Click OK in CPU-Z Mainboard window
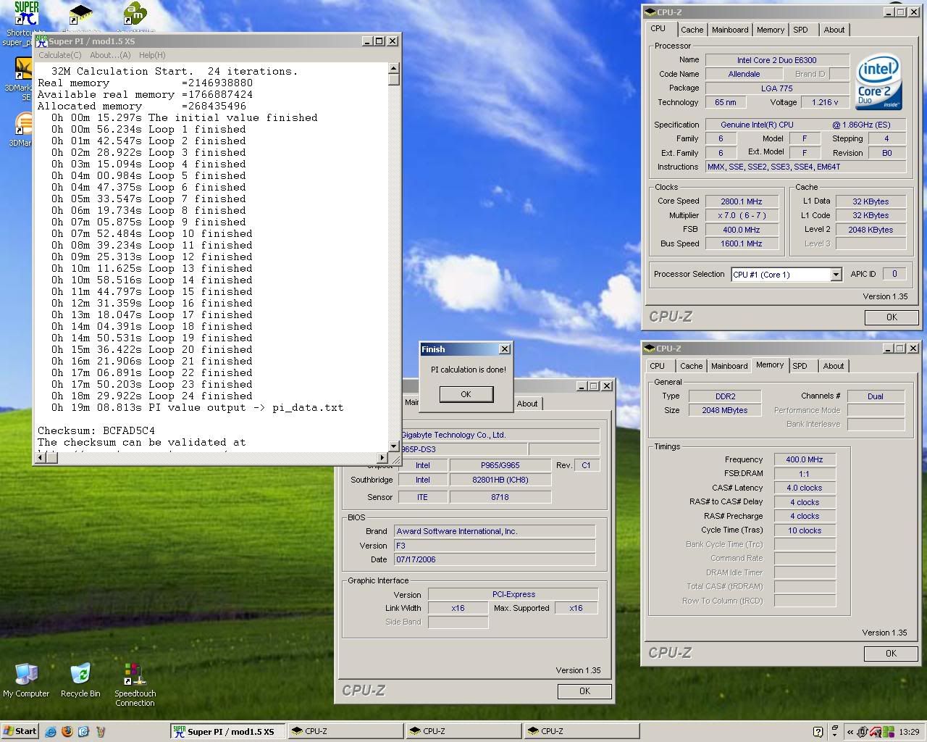The height and width of the screenshot is (742, 927). [x=584, y=691]
